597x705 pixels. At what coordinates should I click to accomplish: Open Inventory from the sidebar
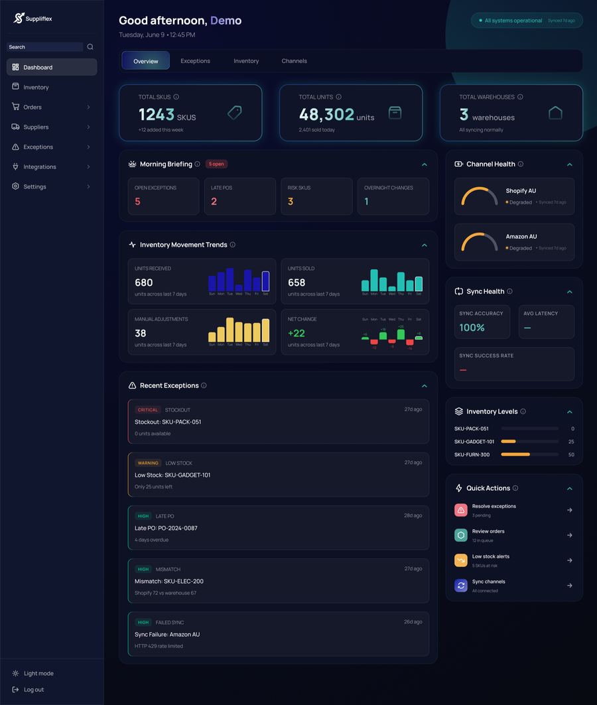tap(52, 87)
